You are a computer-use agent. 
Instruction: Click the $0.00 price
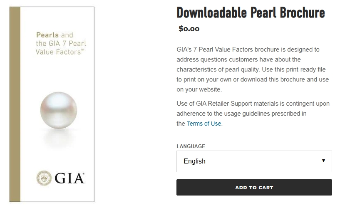[x=189, y=29]
